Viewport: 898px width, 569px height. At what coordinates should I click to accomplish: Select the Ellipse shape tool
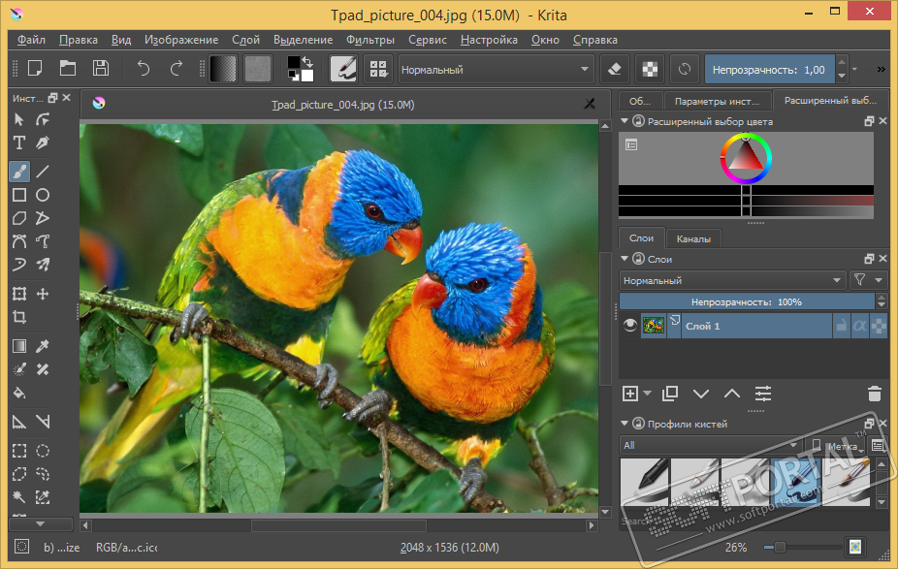coord(43,195)
